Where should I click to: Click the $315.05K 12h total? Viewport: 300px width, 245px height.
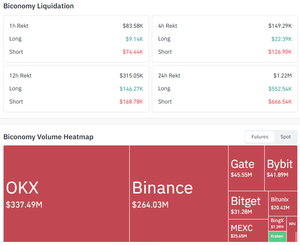(131, 76)
